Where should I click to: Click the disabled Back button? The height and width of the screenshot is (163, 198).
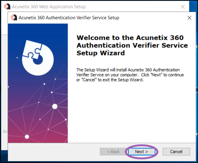[113, 151]
